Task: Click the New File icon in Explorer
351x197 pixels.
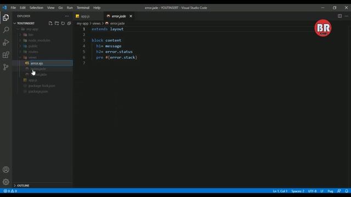Action: coord(50,23)
